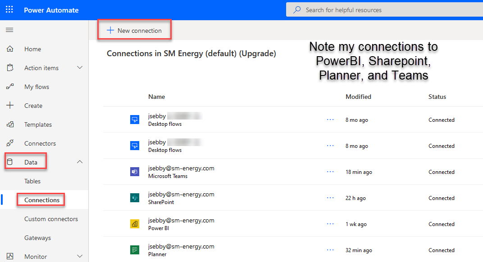Collapse the Data section chevron
The width and height of the screenshot is (483, 262).
pos(80,161)
